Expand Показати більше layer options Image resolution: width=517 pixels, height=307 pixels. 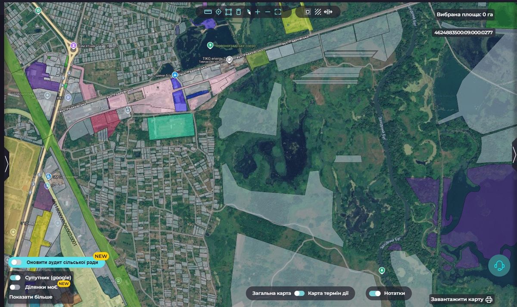tap(31, 297)
